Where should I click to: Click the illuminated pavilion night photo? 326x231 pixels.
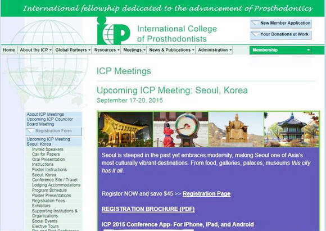click(125, 129)
